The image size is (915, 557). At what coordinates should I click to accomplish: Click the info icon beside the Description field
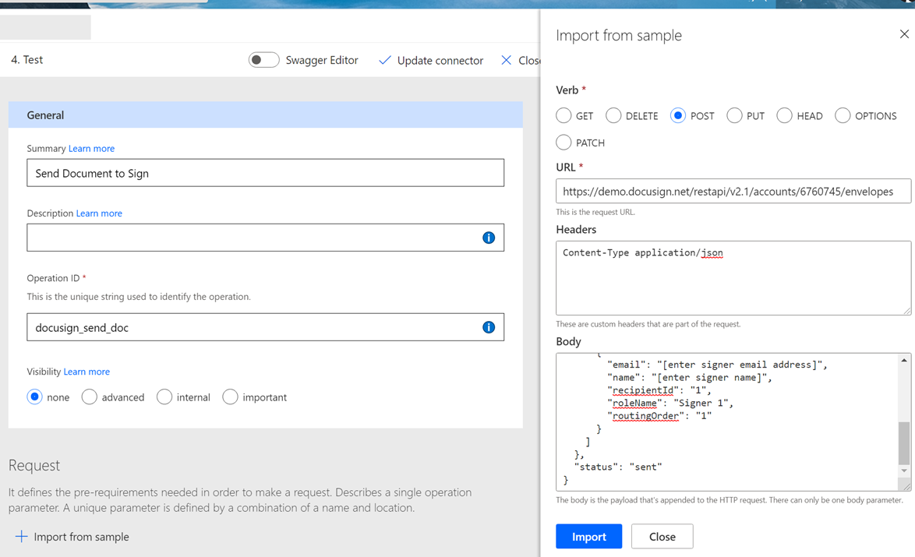[x=489, y=237]
